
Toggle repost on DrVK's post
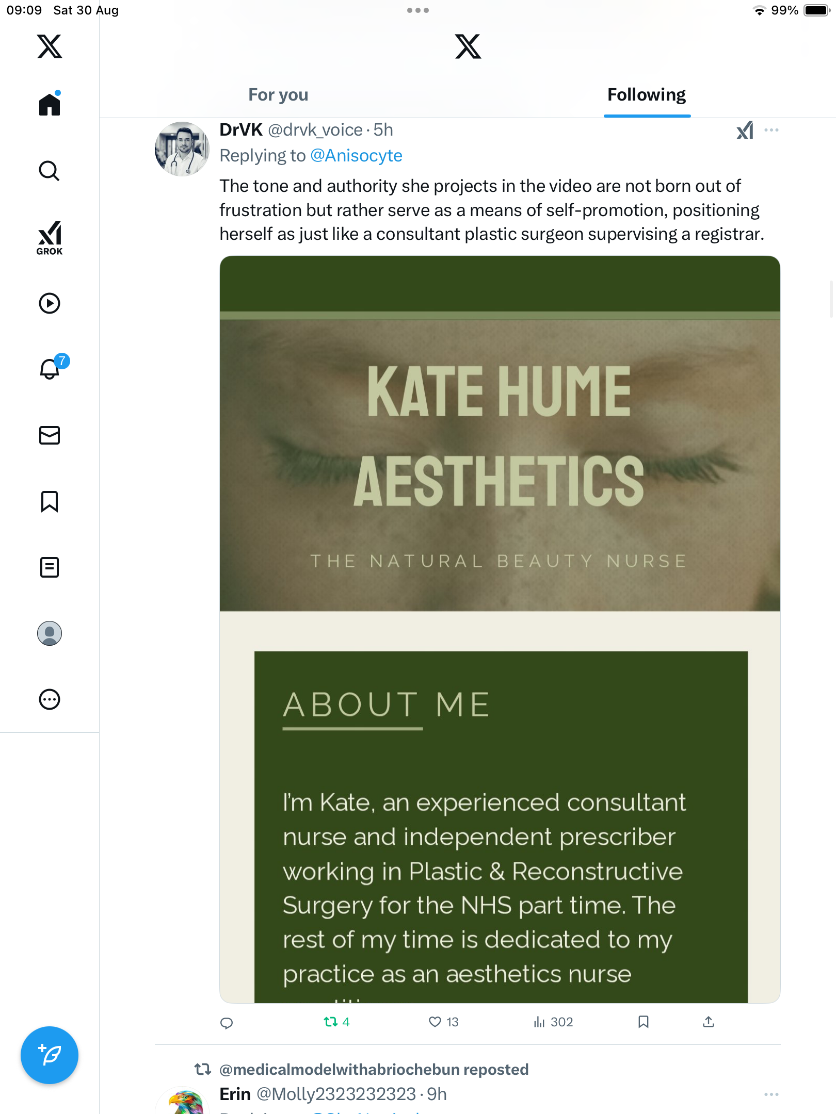(331, 1022)
